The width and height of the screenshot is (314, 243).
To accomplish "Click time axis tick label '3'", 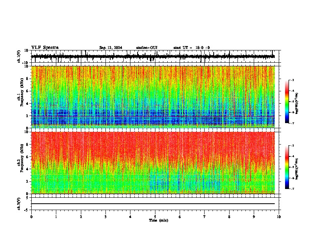I will click(x=105, y=217).
